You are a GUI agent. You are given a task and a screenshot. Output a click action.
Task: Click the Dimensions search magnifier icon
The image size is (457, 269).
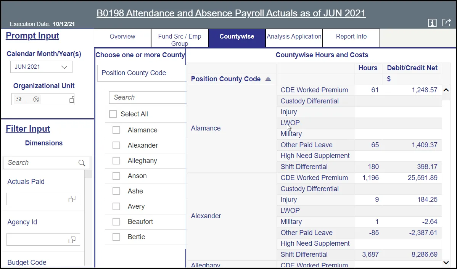click(x=82, y=163)
